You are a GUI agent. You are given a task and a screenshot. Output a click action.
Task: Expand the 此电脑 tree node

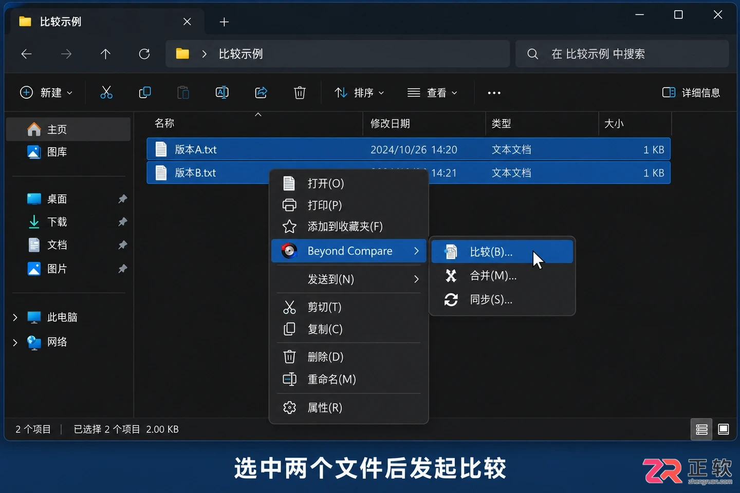15,317
